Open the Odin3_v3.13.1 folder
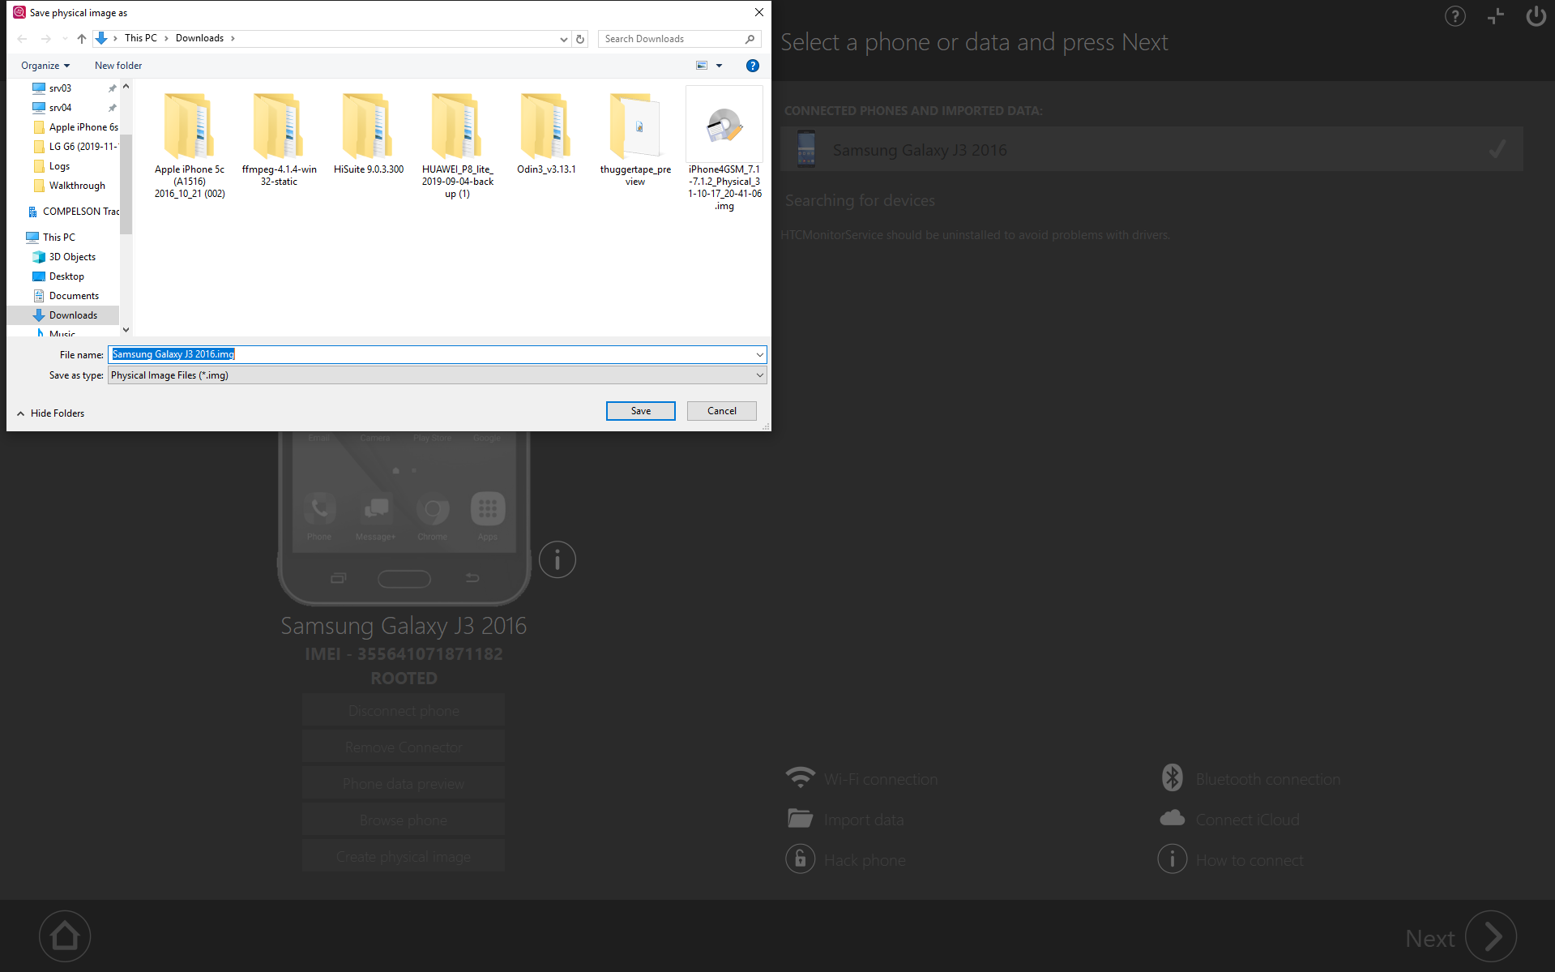 [x=546, y=132]
